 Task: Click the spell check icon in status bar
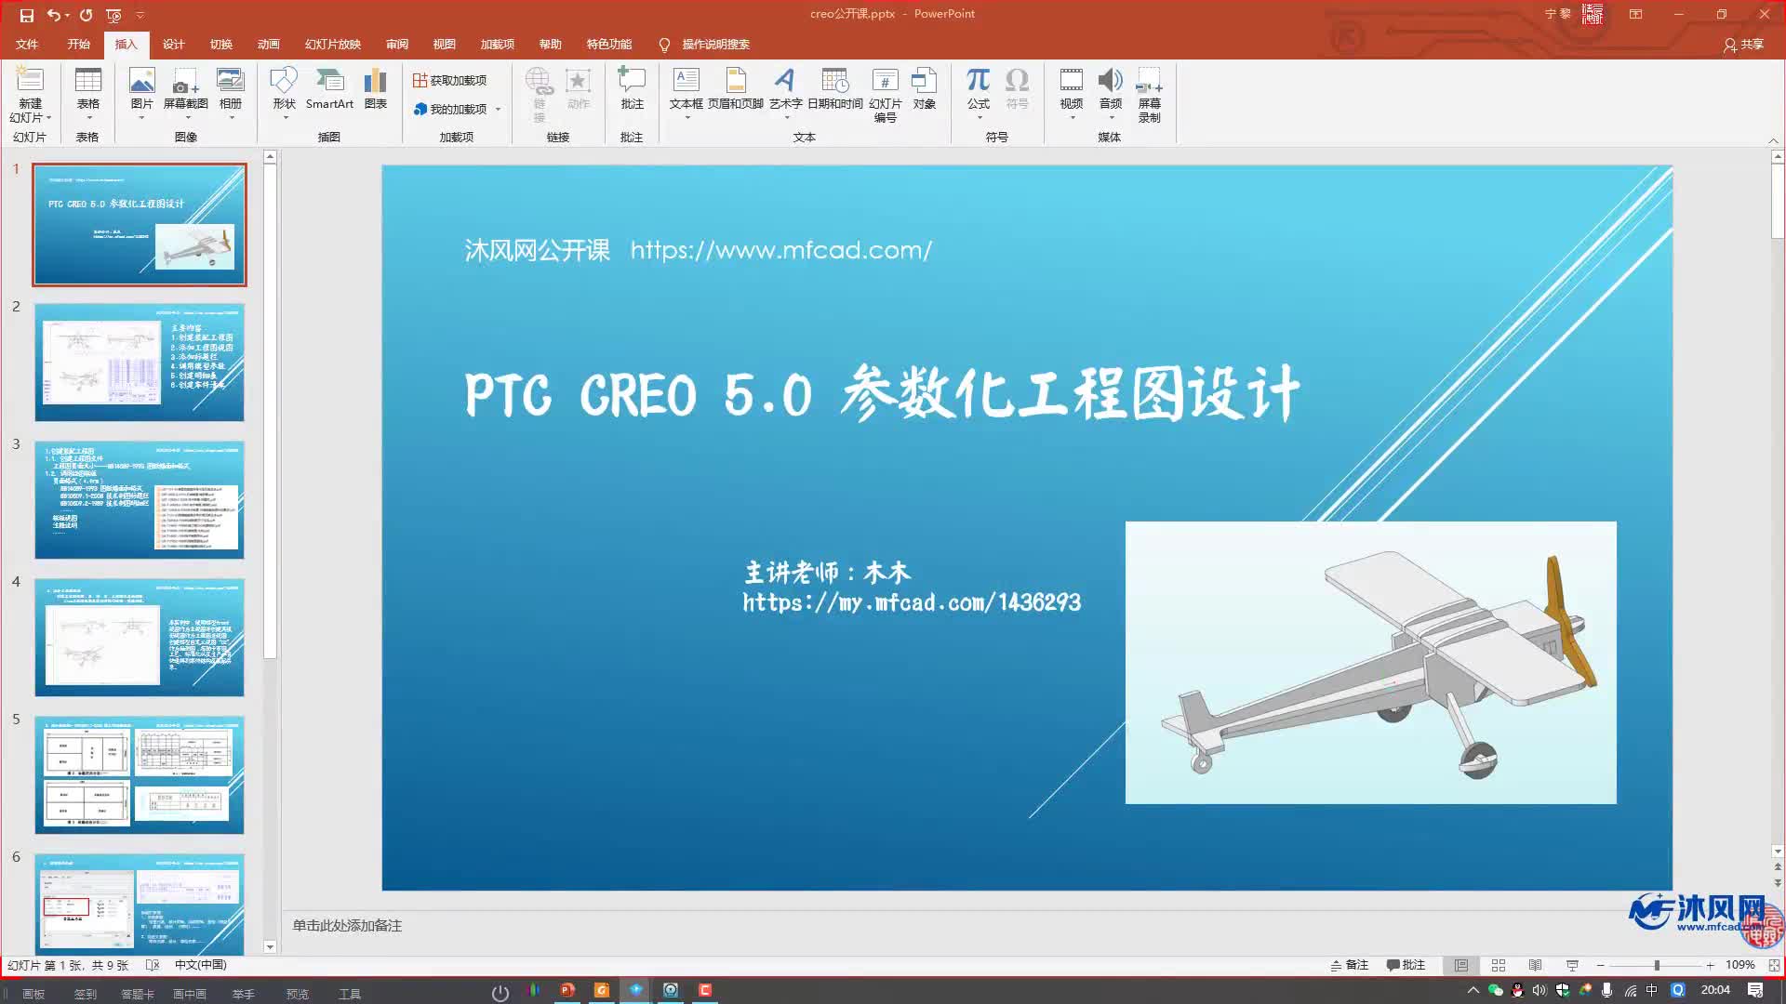click(x=153, y=965)
